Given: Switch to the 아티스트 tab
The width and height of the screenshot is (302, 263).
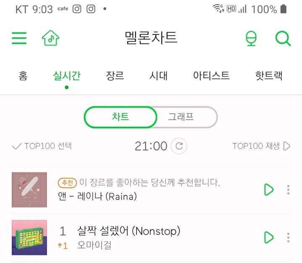Looking at the screenshot, I should (x=211, y=76).
